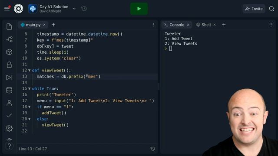Open the Database sidebar tool

click(9, 90)
